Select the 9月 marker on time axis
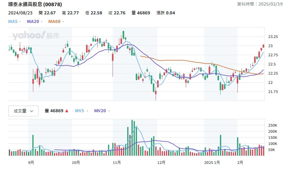The height and width of the screenshot is (174, 288). click(x=31, y=162)
